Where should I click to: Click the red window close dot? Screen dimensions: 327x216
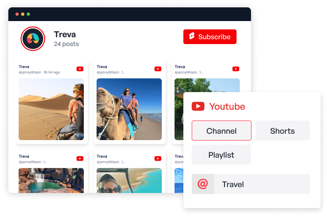(x=16, y=14)
